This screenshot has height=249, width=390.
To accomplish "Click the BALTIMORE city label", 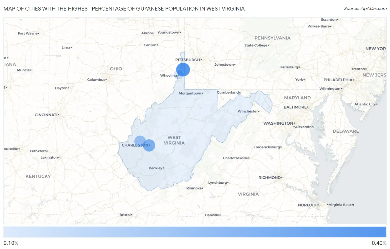I will [x=295, y=107].
